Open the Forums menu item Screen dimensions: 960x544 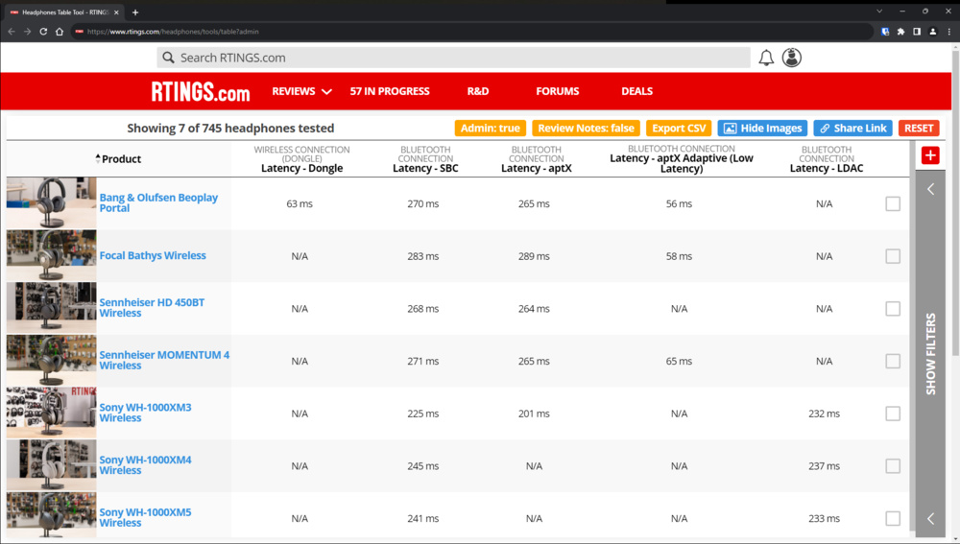tap(558, 91)
